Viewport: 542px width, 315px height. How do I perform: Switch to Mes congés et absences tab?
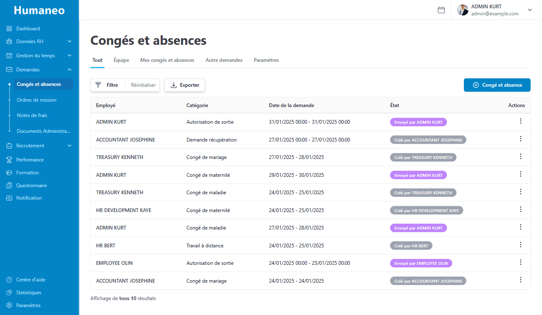tap(167, 60)
